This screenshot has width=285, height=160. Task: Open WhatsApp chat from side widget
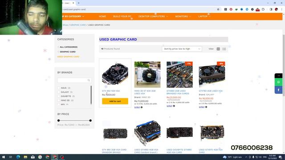point(278,82)
